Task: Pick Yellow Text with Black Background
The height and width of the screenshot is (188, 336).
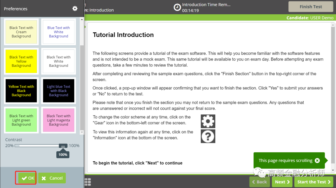Action: click(x=21, y=91)
